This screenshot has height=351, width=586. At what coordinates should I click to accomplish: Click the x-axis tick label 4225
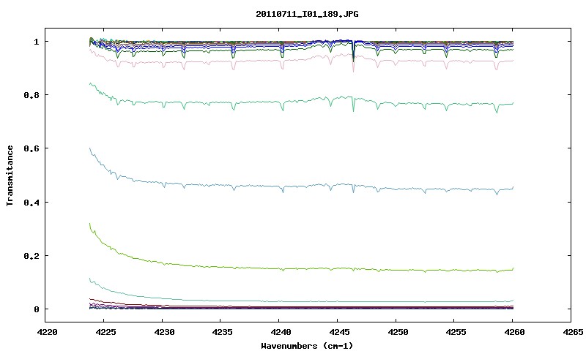(105, 332)
